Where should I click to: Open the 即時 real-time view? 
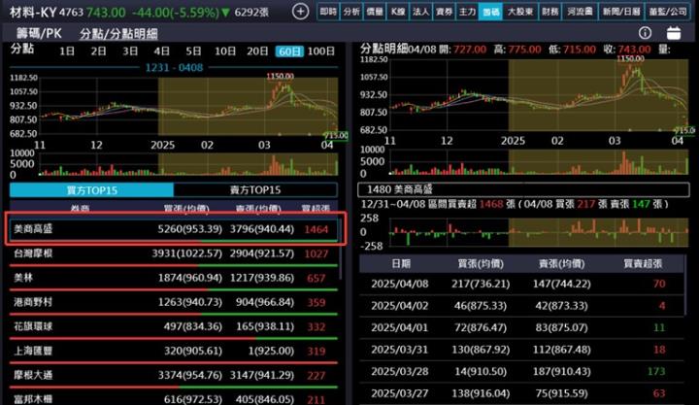point(328,12)
